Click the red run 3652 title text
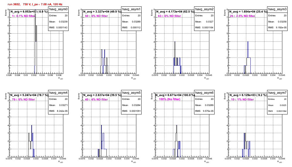The image size is (292, 167). pos(35,4)
